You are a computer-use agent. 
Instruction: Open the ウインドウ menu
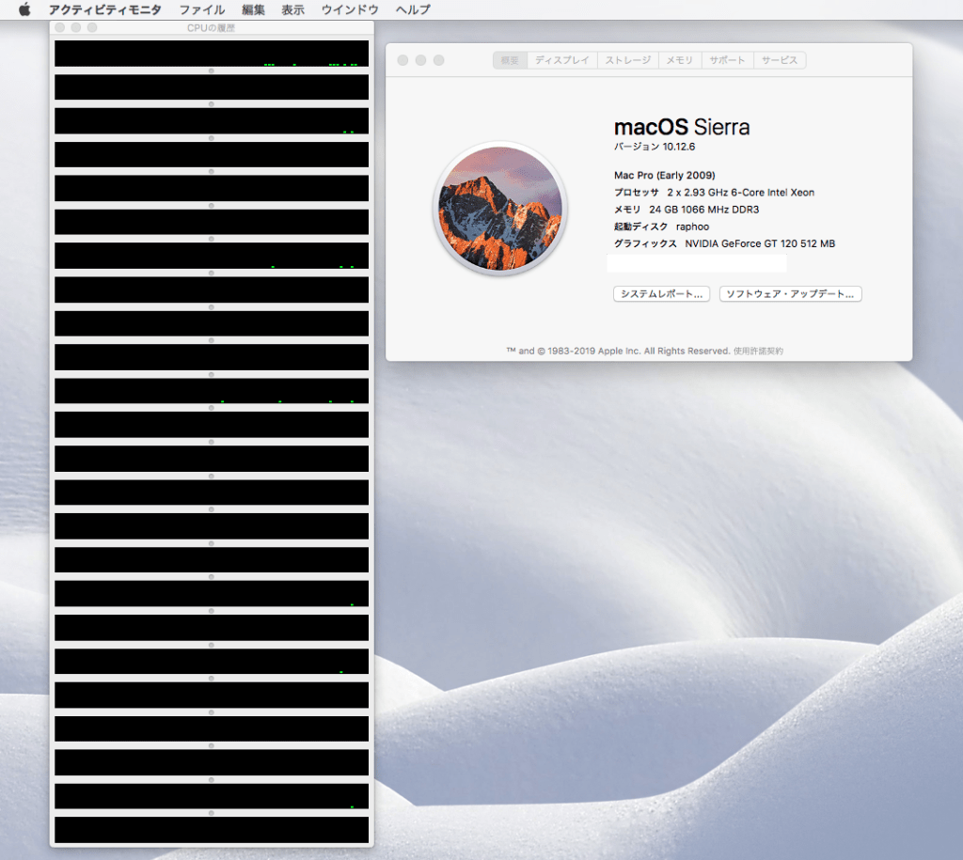(x=350, y=9)
